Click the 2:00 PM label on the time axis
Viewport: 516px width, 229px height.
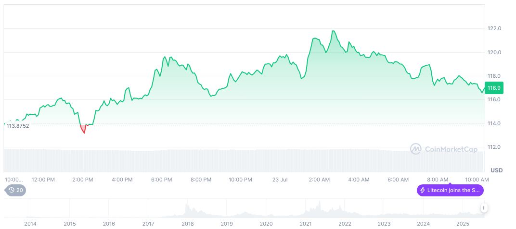tap(82, 180)
